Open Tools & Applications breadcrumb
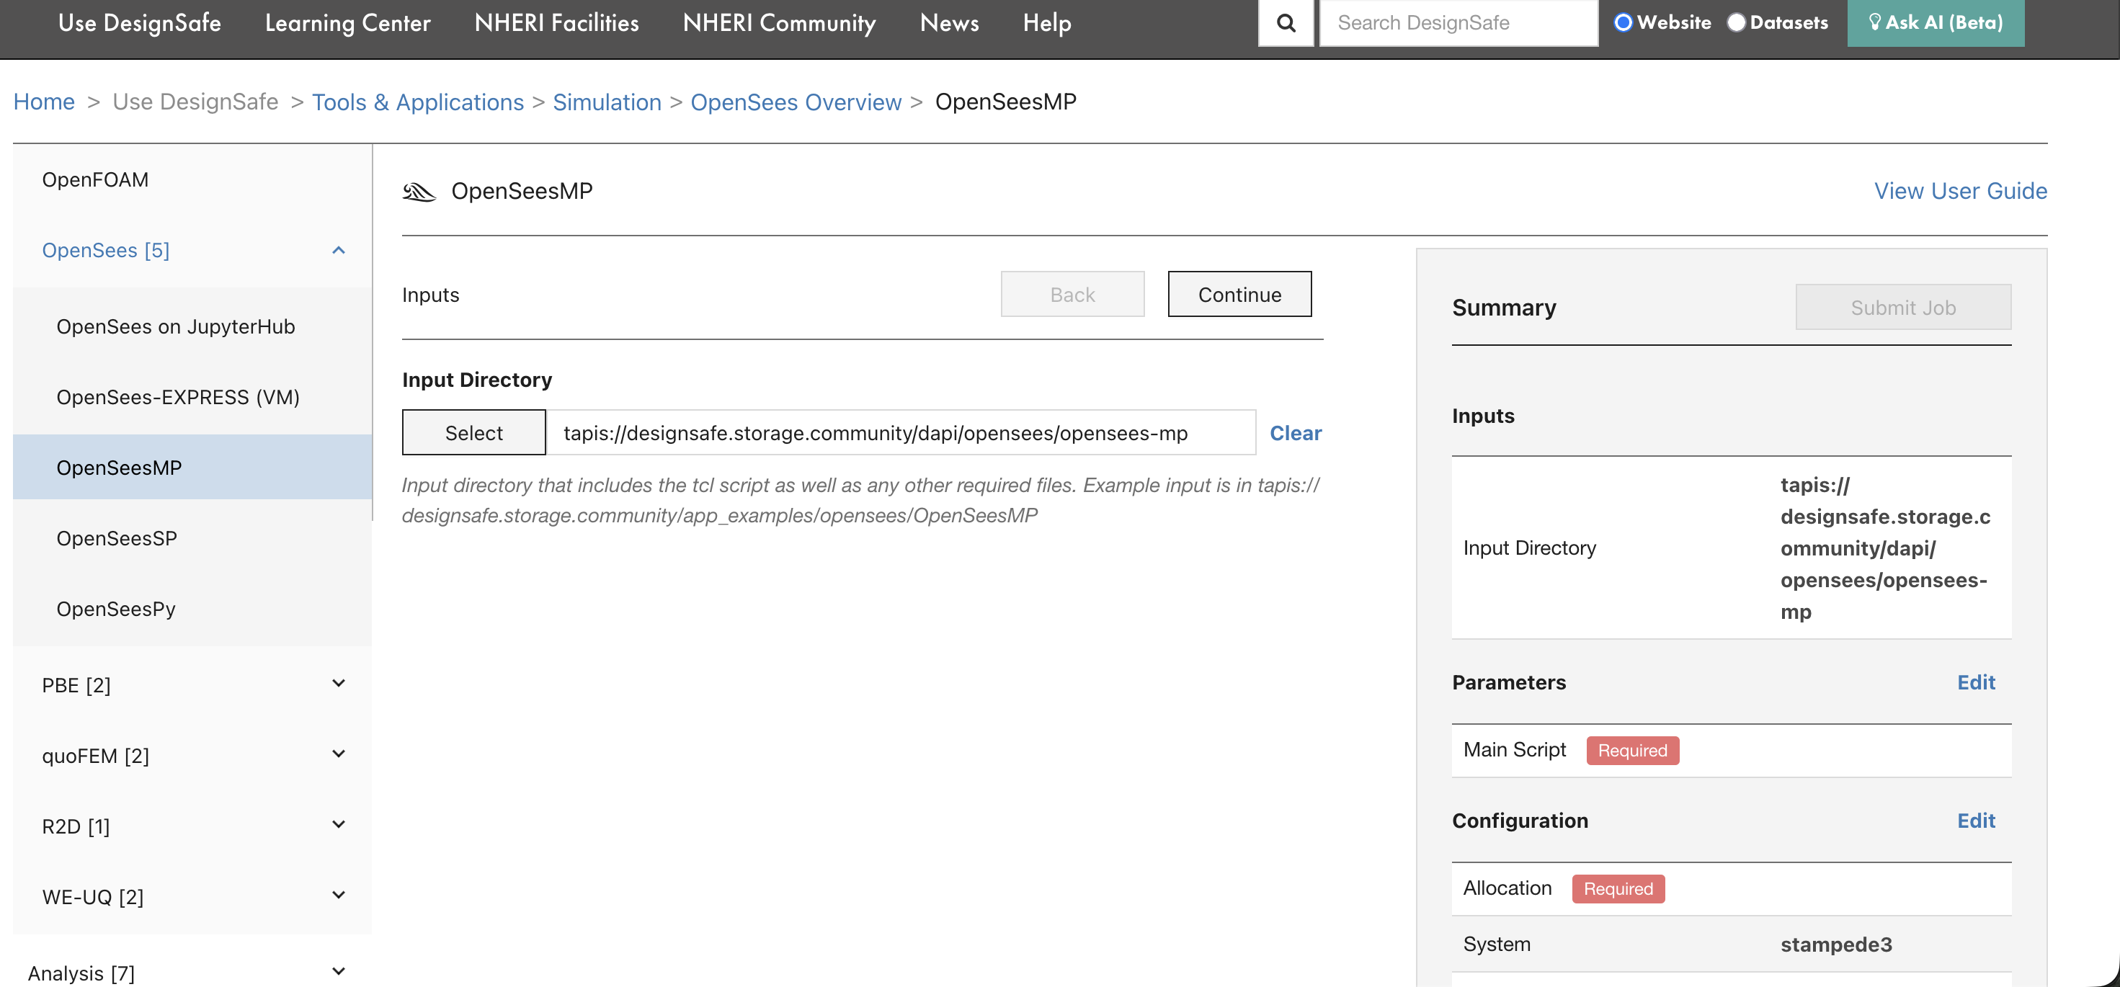2120x987 pixels. coord(418,102)
